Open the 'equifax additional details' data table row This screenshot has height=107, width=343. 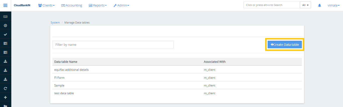coord(71,70)
